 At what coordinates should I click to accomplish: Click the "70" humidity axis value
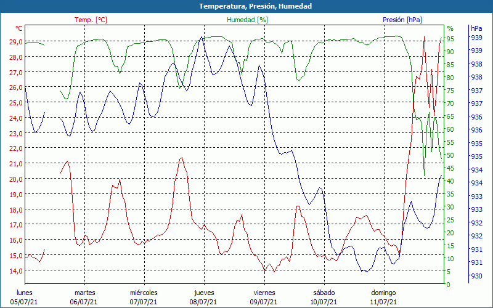point(450,103)
